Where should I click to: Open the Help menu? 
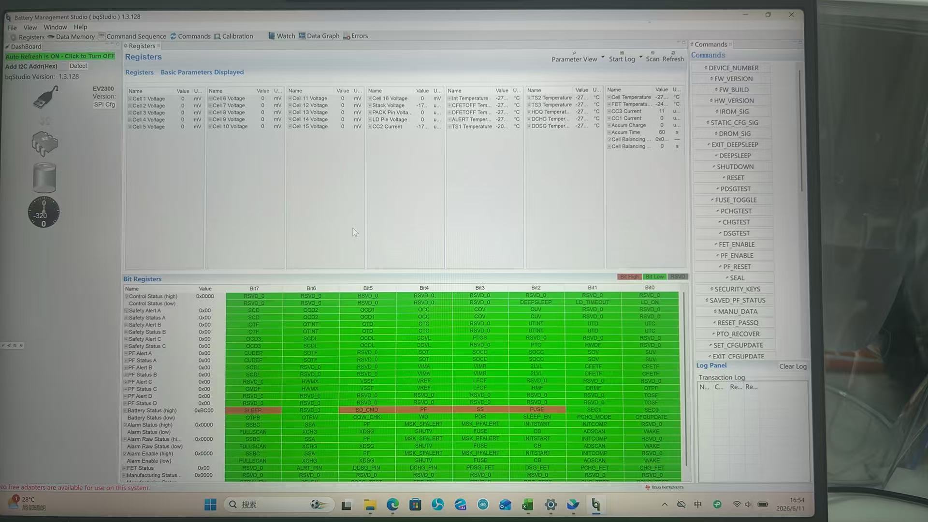tap(80, 27)
